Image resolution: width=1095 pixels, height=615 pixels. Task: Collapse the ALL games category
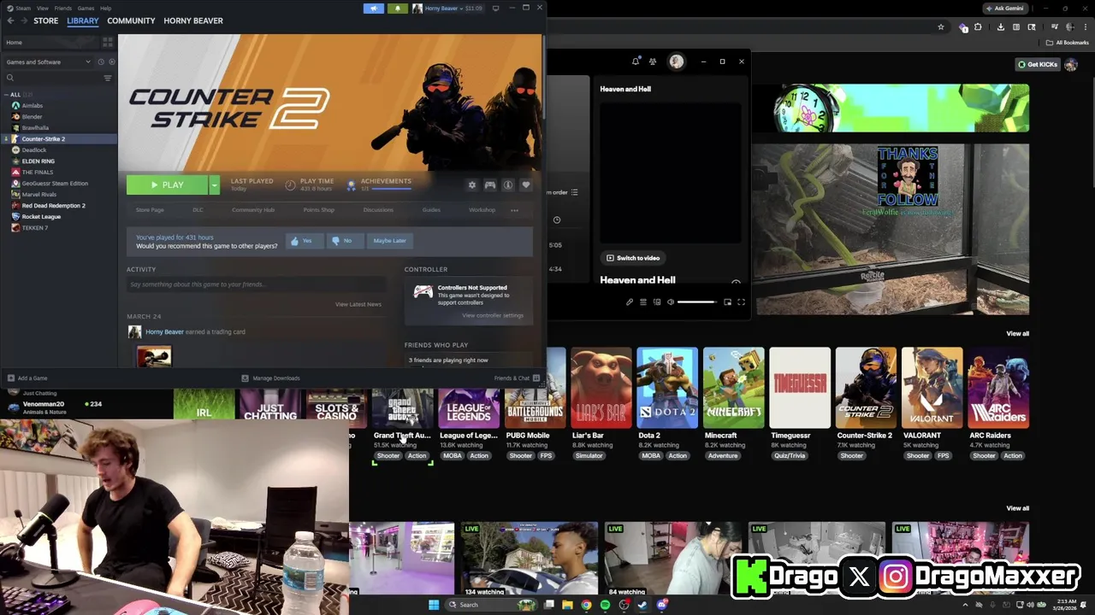click(x=6, y=94)
